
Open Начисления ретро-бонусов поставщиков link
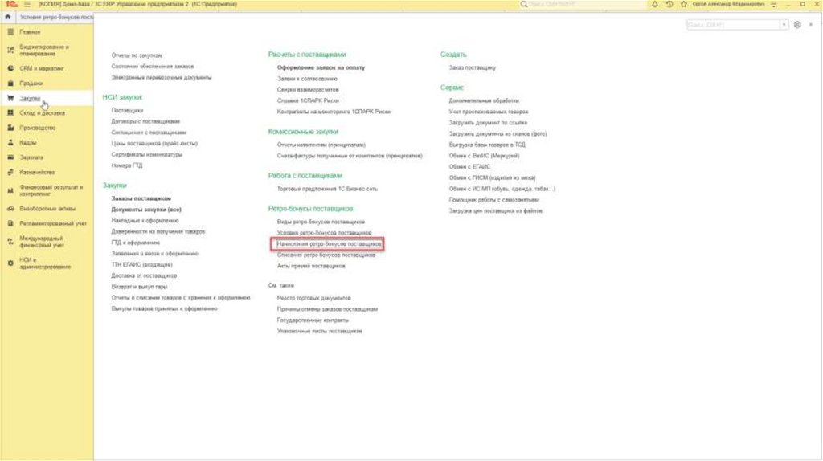[x=329, y=244]
